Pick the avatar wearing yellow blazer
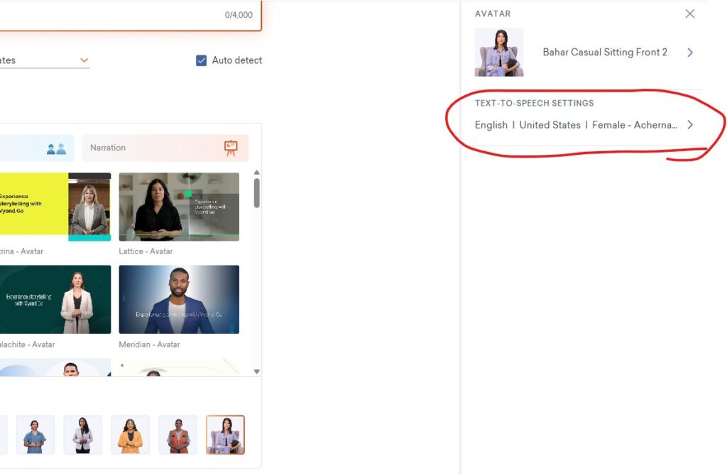The image size is (727, 475). 130,435
